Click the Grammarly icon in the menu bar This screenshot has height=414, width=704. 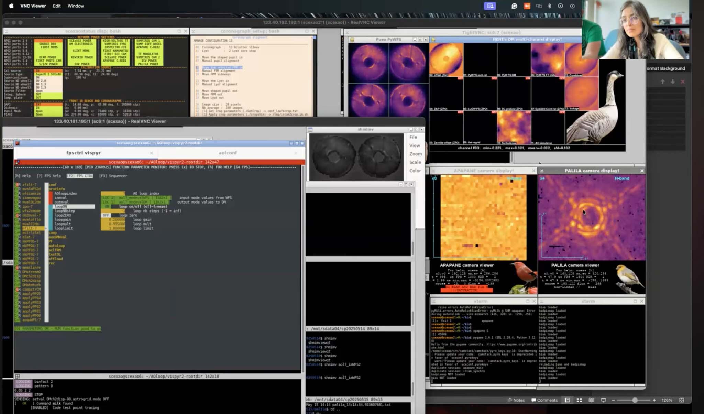tap(514, 6)
